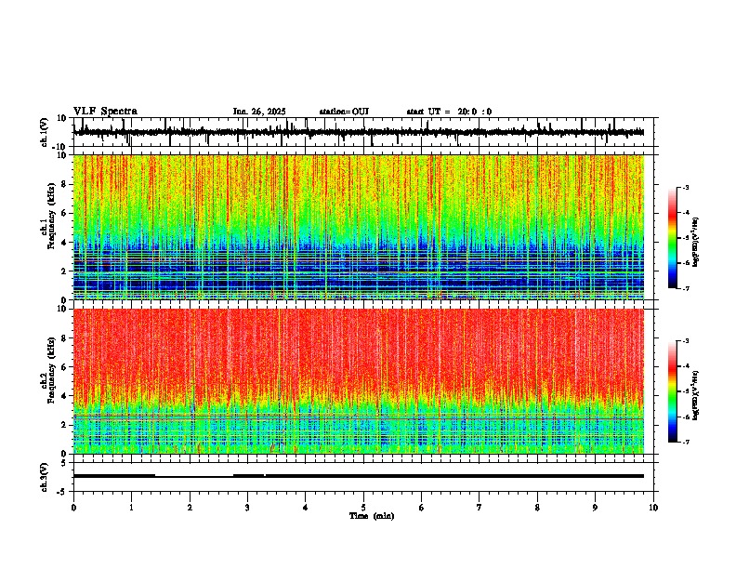This screenshot has height=569, width=736.
Task: Click the '5' tick on ch.3(V) axis
Action: point(64,462)
